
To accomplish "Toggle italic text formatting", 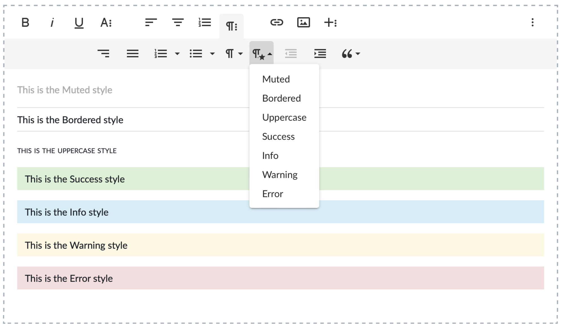I will point(52,23).
